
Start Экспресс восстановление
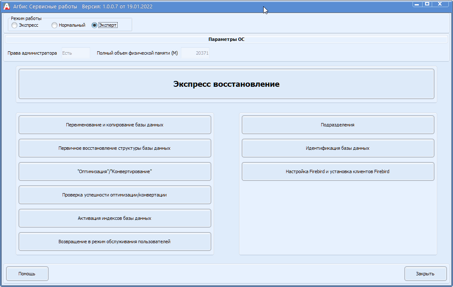click(225, 83)
